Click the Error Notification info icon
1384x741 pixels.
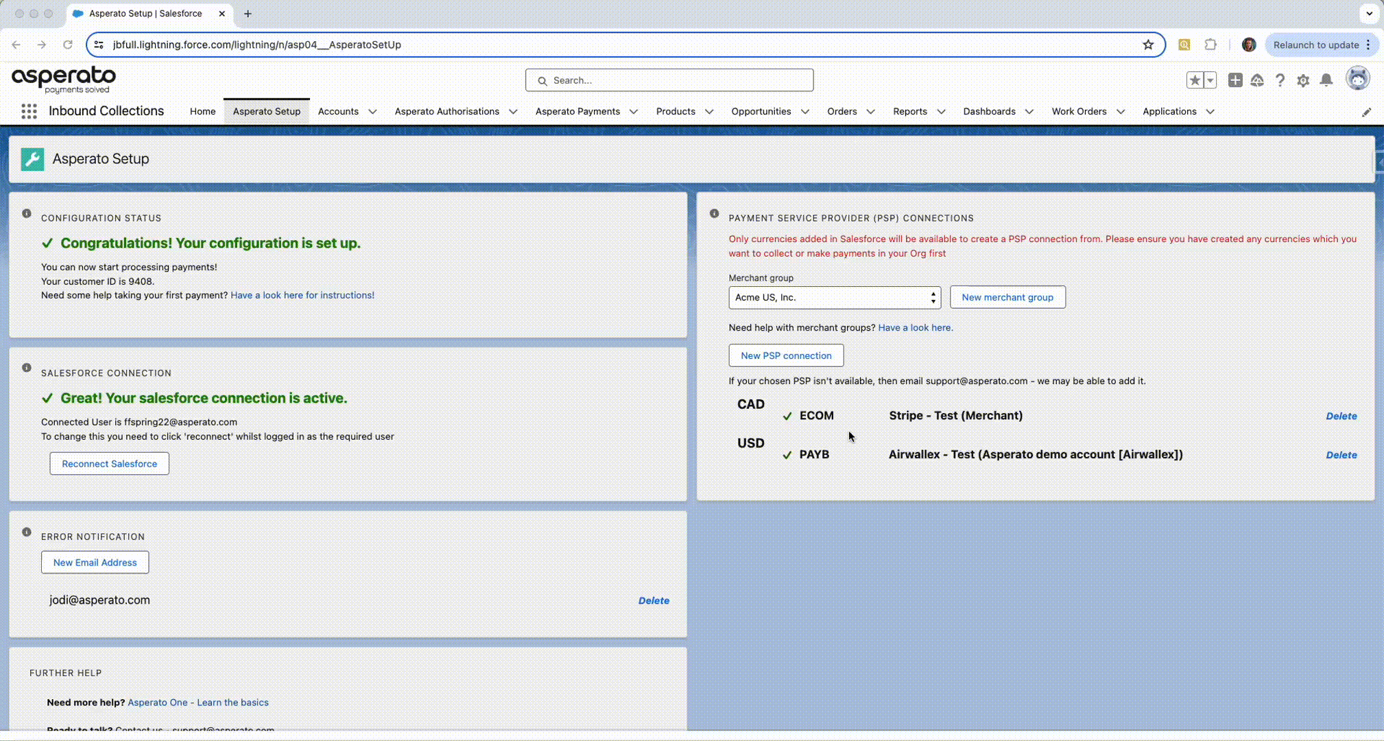click(27, 532)
